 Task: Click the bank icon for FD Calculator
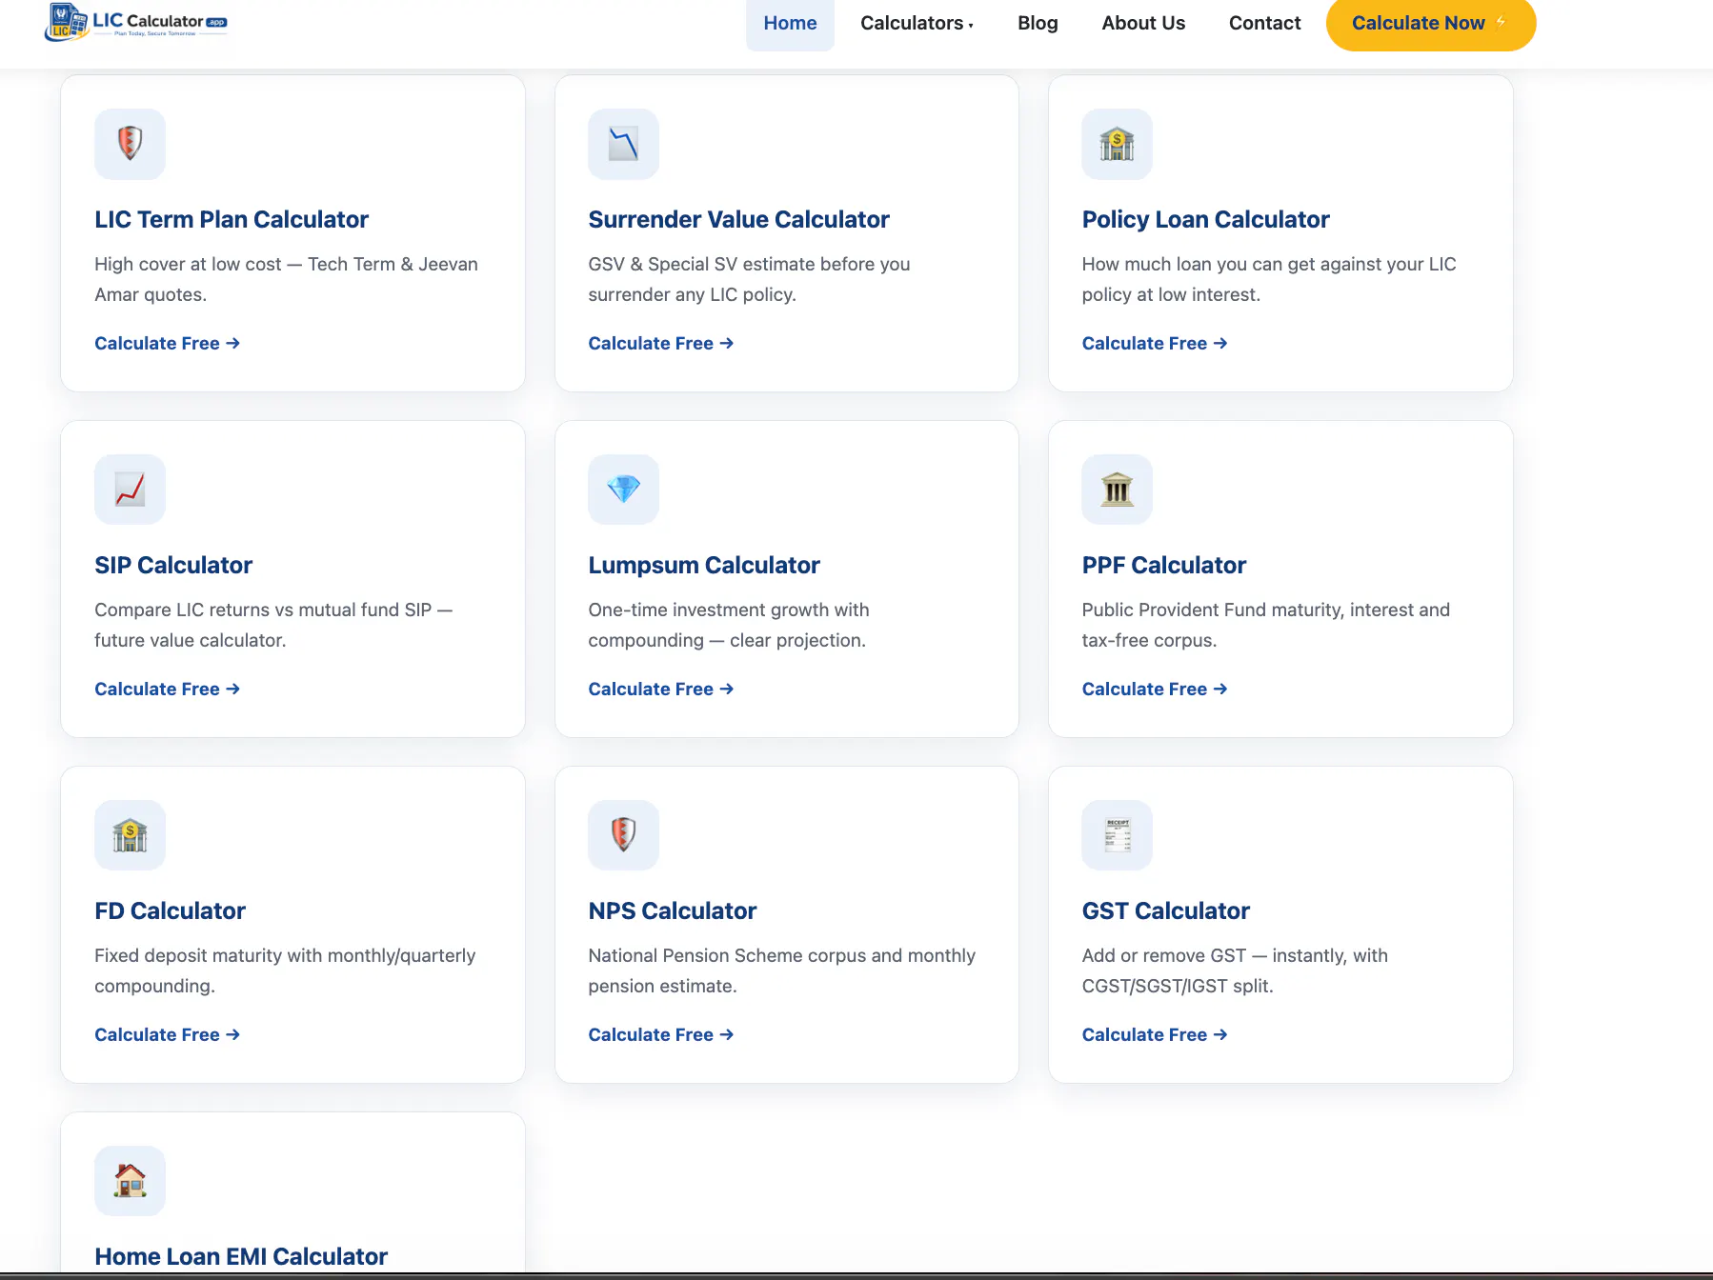point(130,835)
